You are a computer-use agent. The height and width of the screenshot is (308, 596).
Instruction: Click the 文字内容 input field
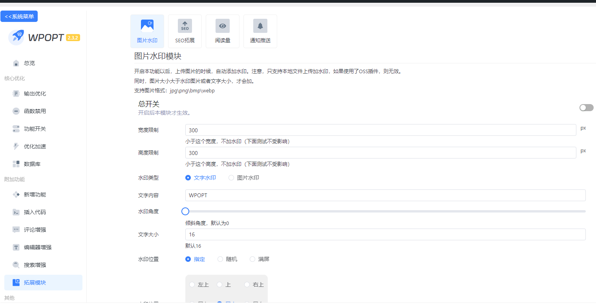coord(385,195)
